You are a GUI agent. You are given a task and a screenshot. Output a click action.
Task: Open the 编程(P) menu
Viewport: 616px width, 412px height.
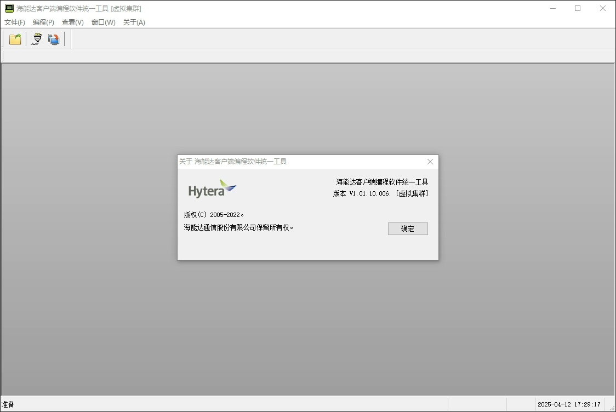point(43,22)
